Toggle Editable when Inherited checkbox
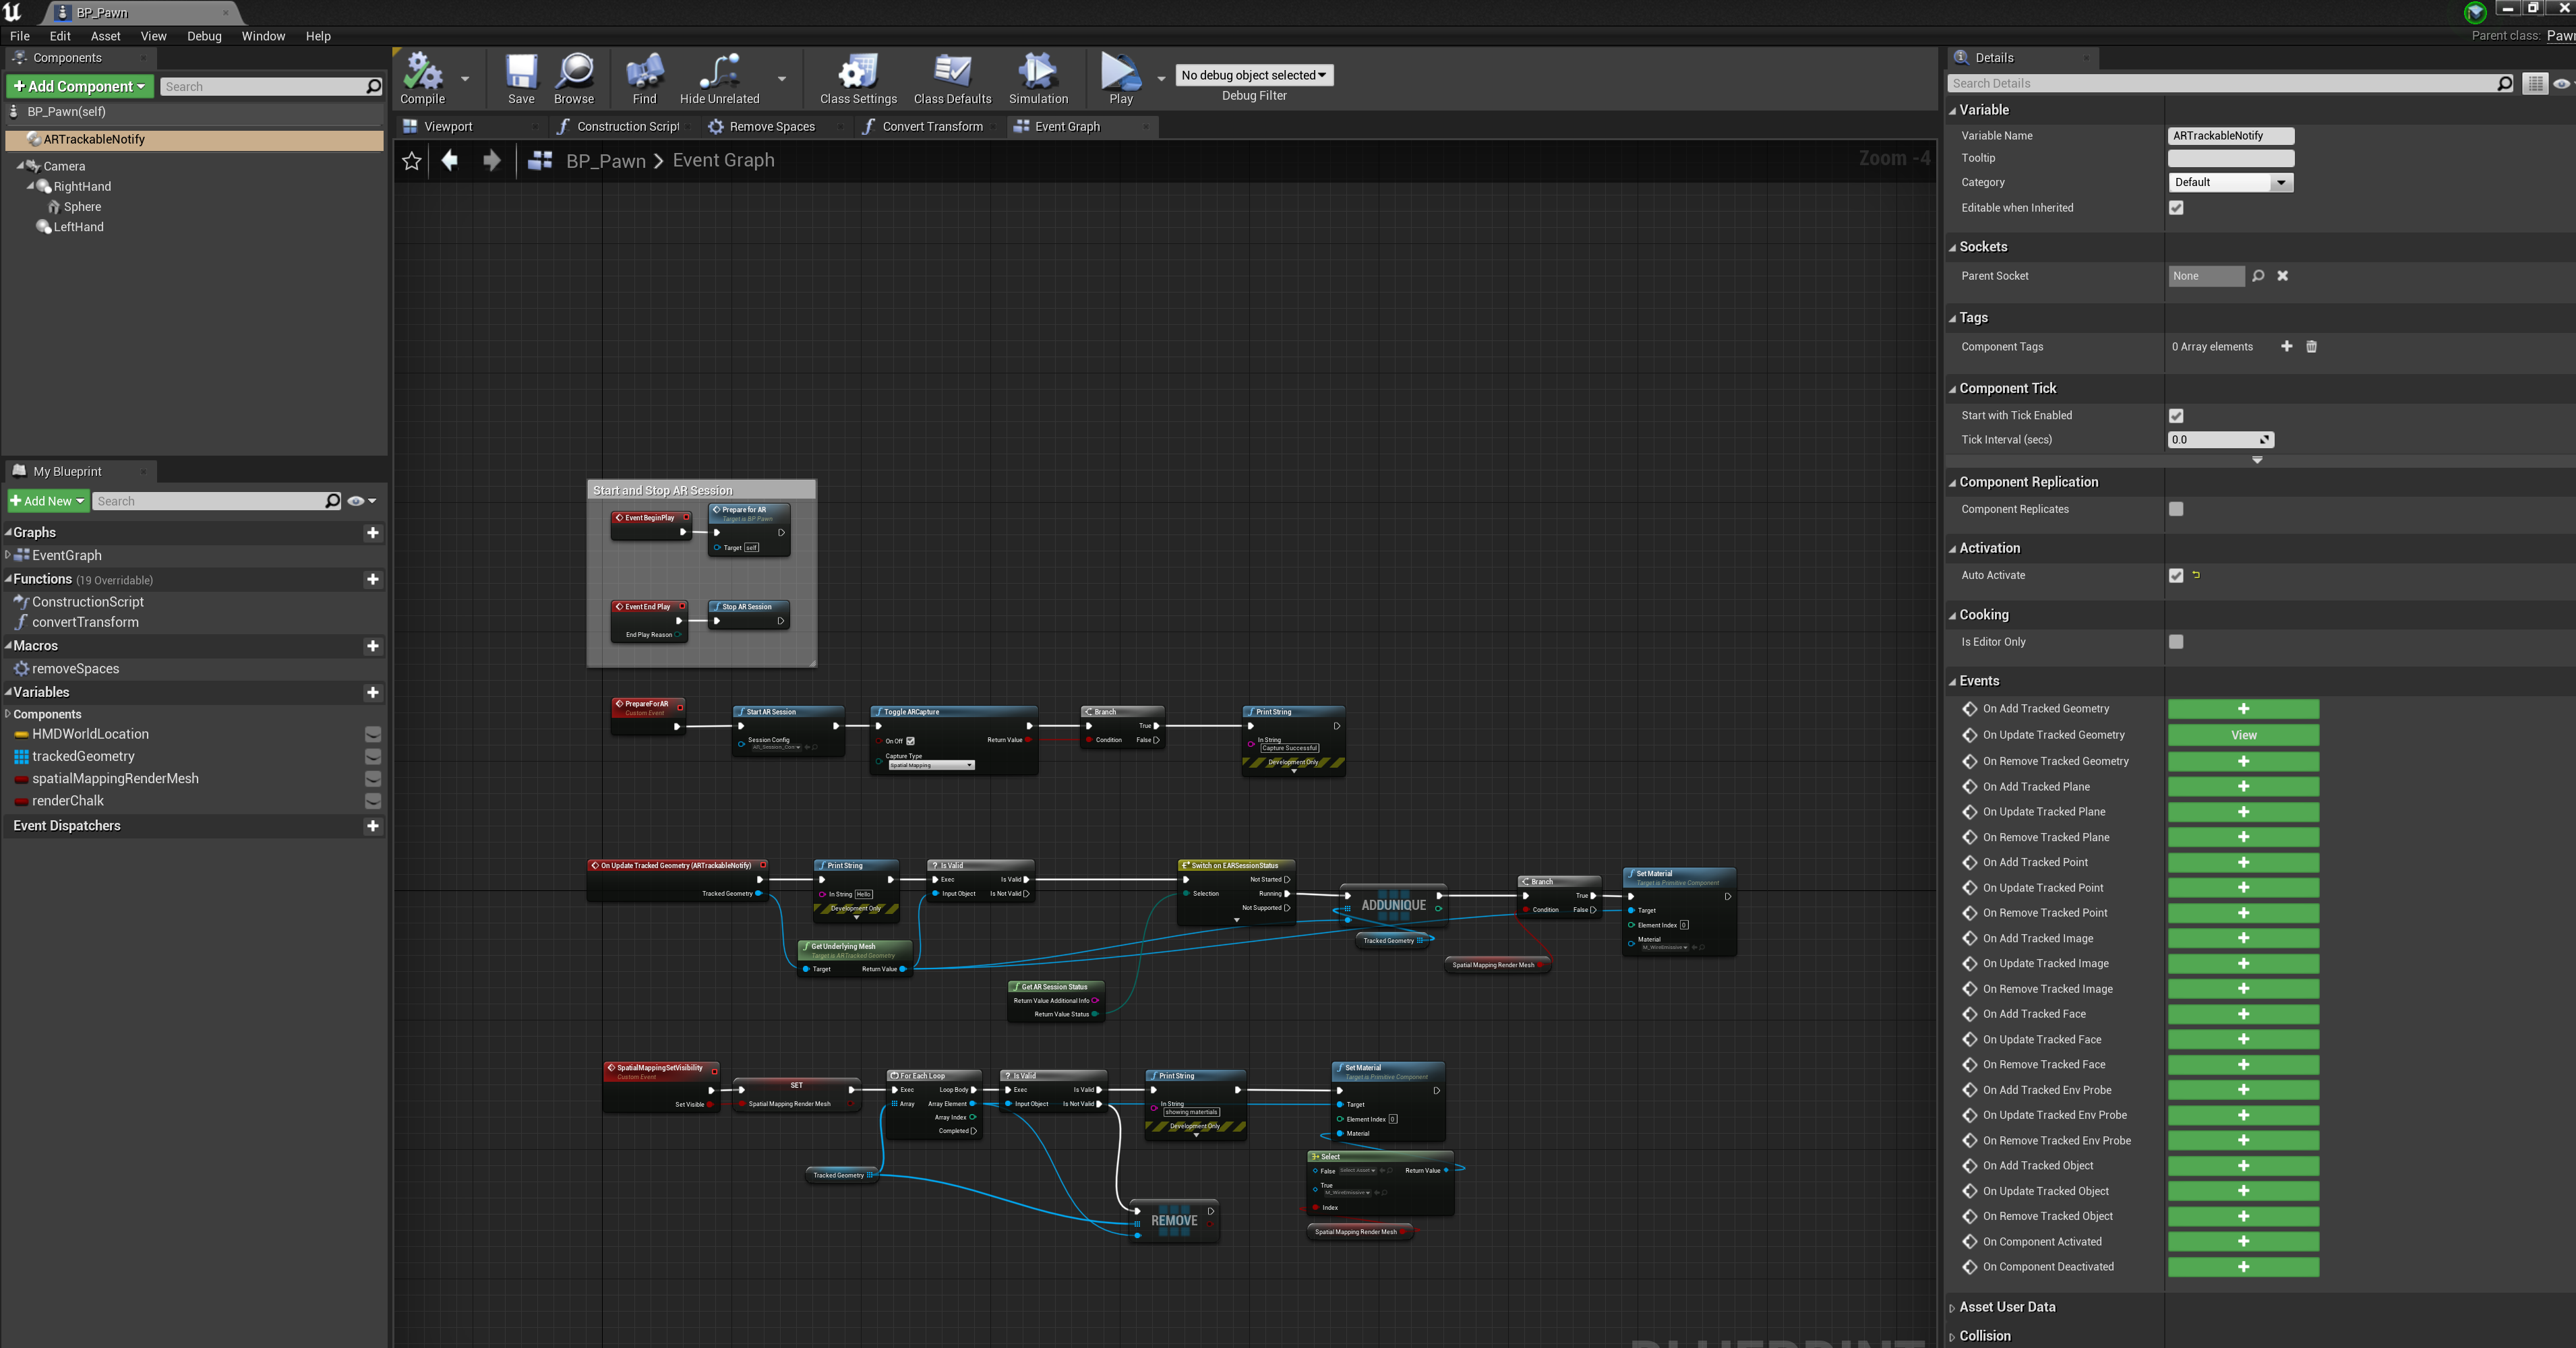The image size is (2576, 1348). click(x=2176, y=208)
